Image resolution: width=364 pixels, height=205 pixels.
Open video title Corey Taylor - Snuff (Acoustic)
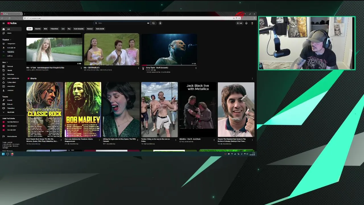(157, 68)
